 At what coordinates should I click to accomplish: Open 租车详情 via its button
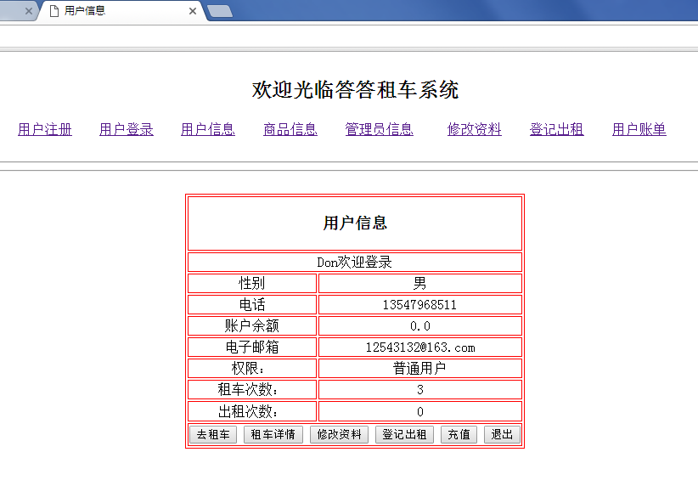pyautogui.click(x=273, y=434)
